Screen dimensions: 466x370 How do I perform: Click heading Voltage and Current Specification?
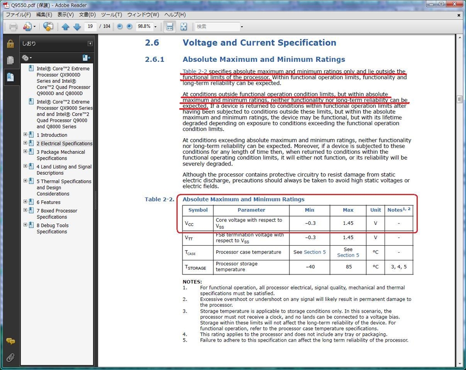[259, 42]
